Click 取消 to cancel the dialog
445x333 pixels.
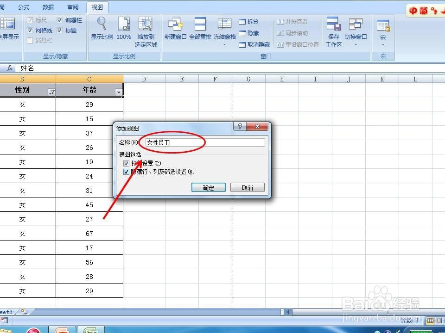[x=247, y=187]
